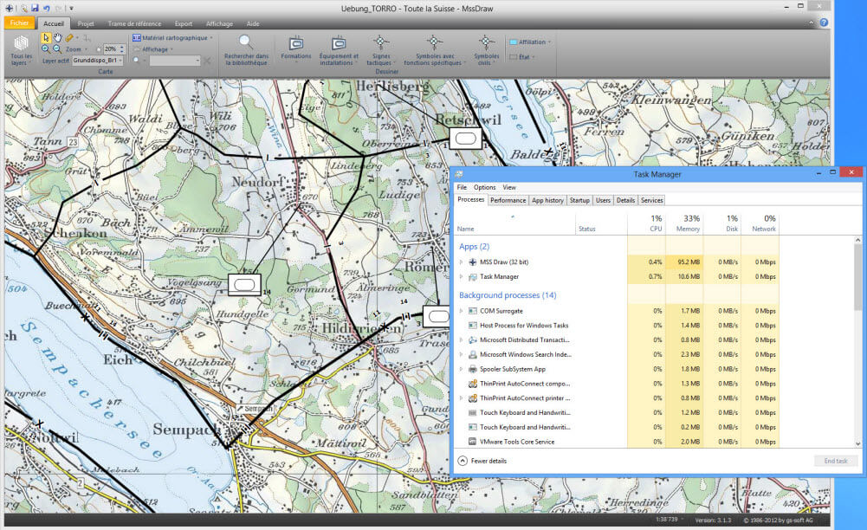The image size is (867, 530).
Task: Open Symboles civils gallery
Action: click(x=486, y=51)
